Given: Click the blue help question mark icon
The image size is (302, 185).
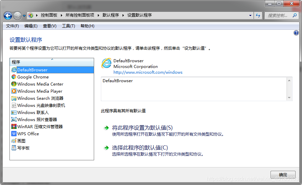Looking at the screenshot, I should point(296,33).
